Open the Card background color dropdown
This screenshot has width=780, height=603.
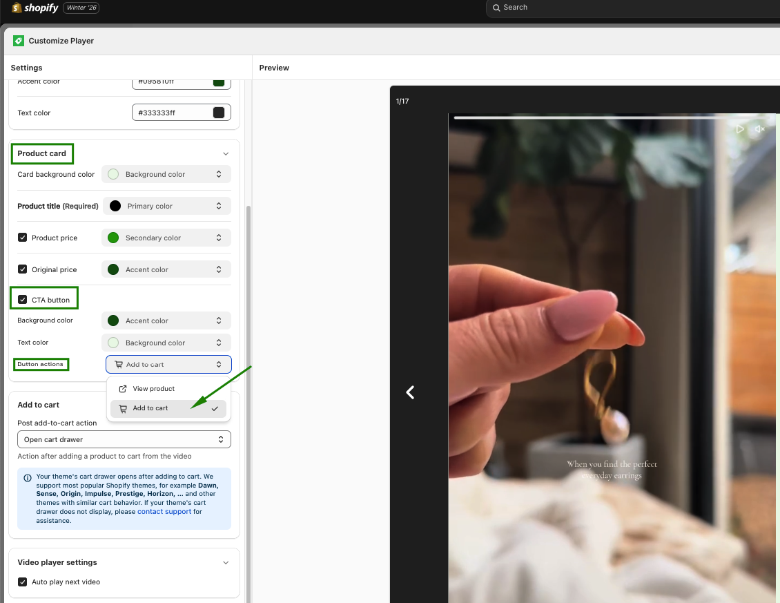166,174
